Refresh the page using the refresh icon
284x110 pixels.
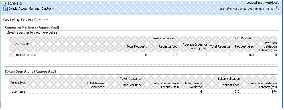click(x=278, y=8)
